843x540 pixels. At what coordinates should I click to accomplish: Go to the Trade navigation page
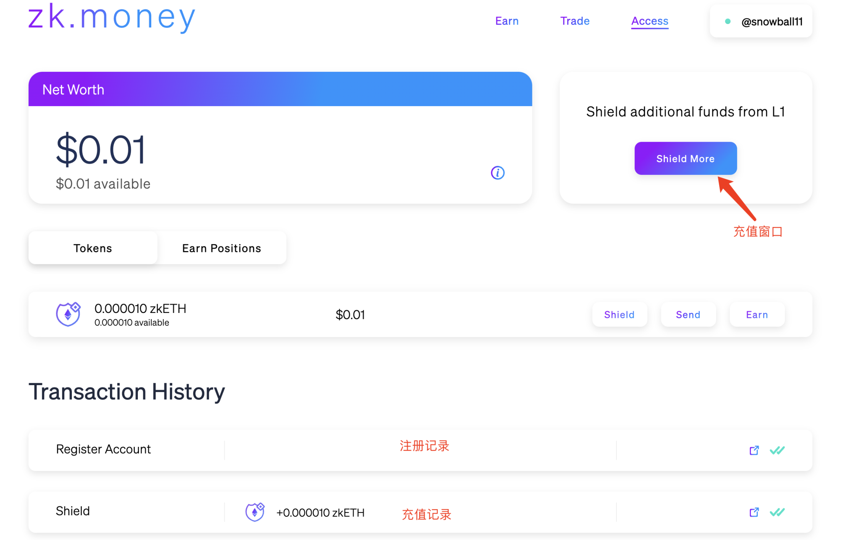[x=574, y=21]
